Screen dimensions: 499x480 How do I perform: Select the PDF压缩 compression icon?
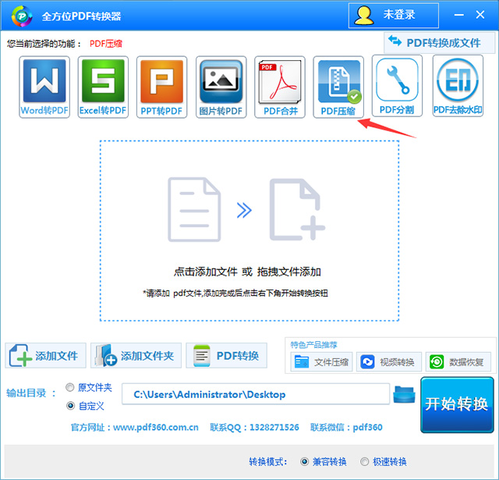point(338,87)
